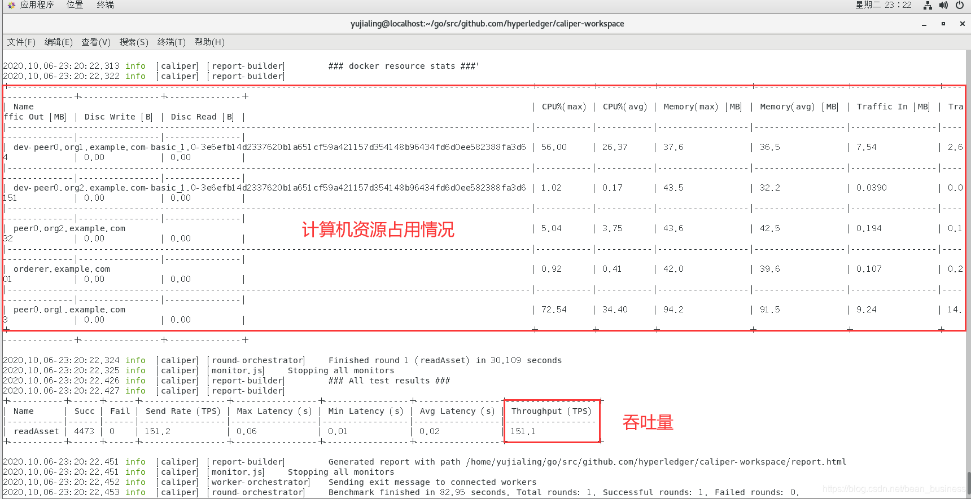Click memory avg value 91.5
The height and width of the screenshot is (499, 971).
pos(770,310)
